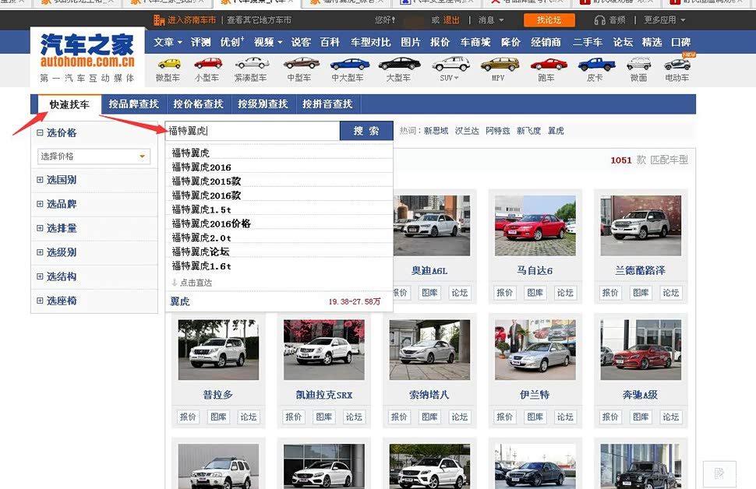Choose the 紧凑型车 car icon
Screen dimensions: 756x489
[252, 63]
